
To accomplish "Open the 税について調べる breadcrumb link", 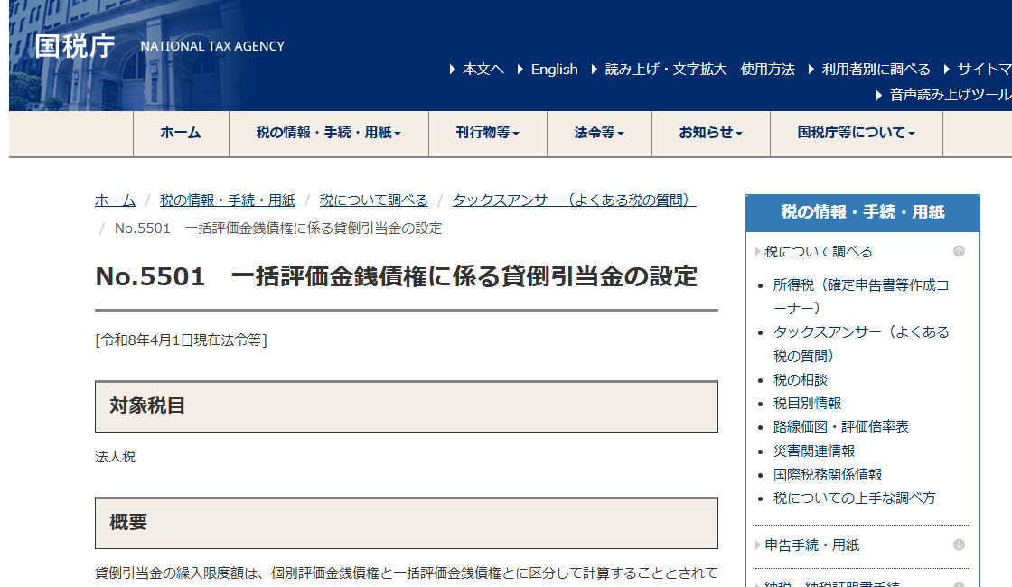I will [x=374, y=200].
